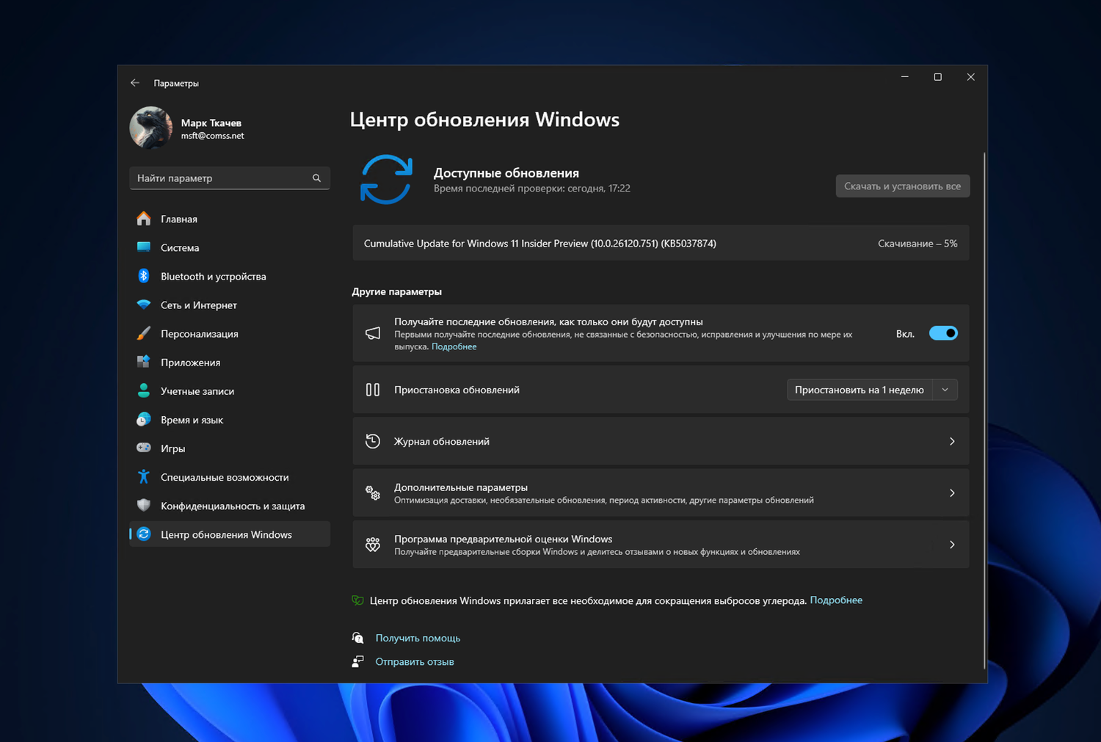Click the gears icon beside Дополнительные параметры
1101x742 pixels.
pyautogui.click(x=373, y=493)
